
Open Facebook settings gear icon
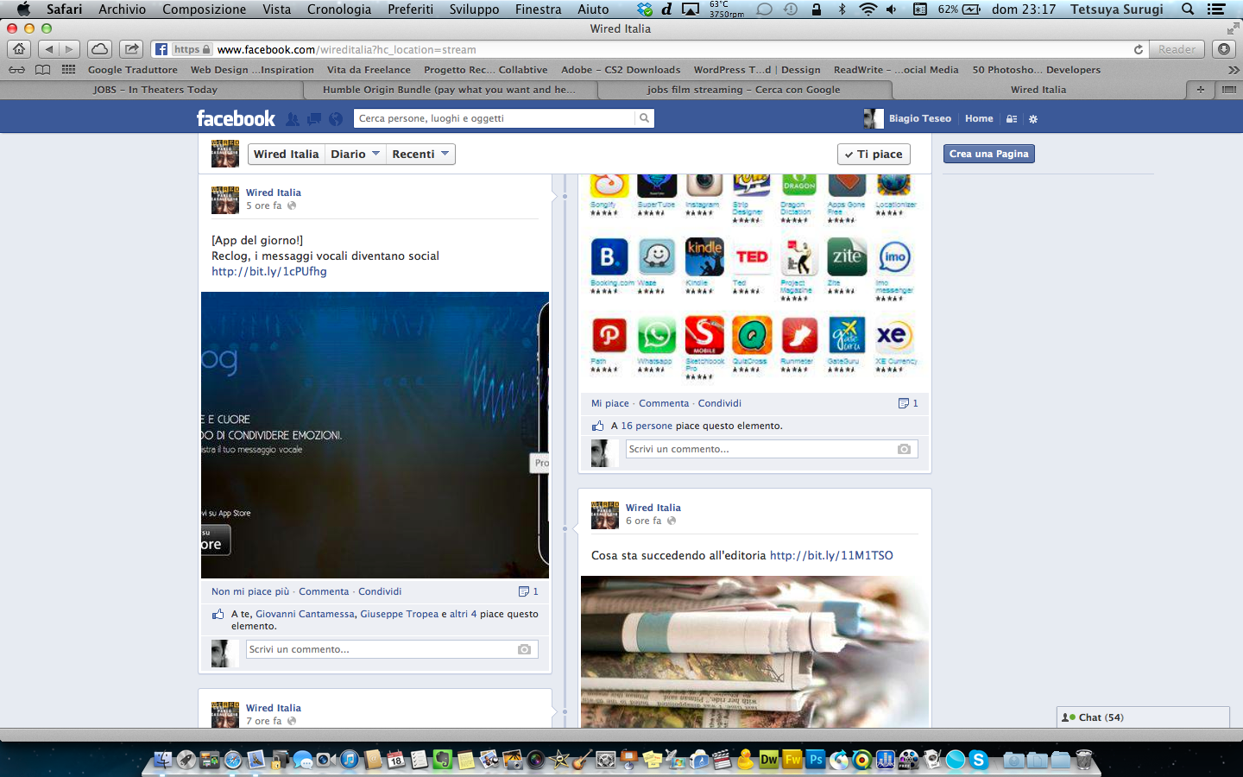(x=1033, y=119)
